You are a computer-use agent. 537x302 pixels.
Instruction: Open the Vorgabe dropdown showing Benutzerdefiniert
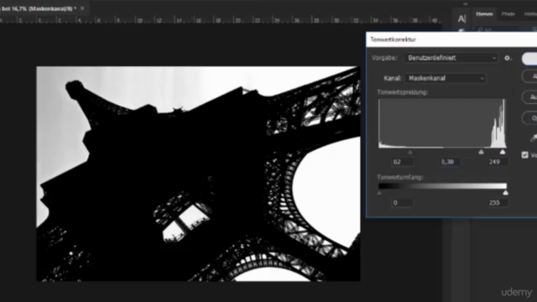451,58
